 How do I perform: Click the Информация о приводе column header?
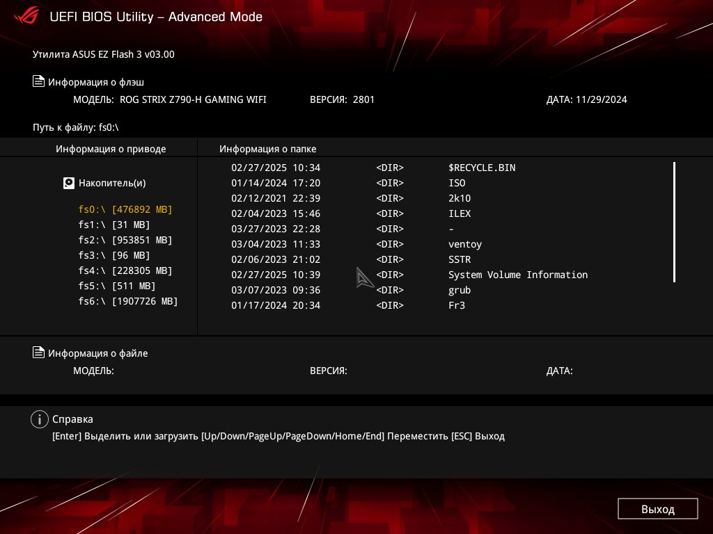[x=111, y=149]
